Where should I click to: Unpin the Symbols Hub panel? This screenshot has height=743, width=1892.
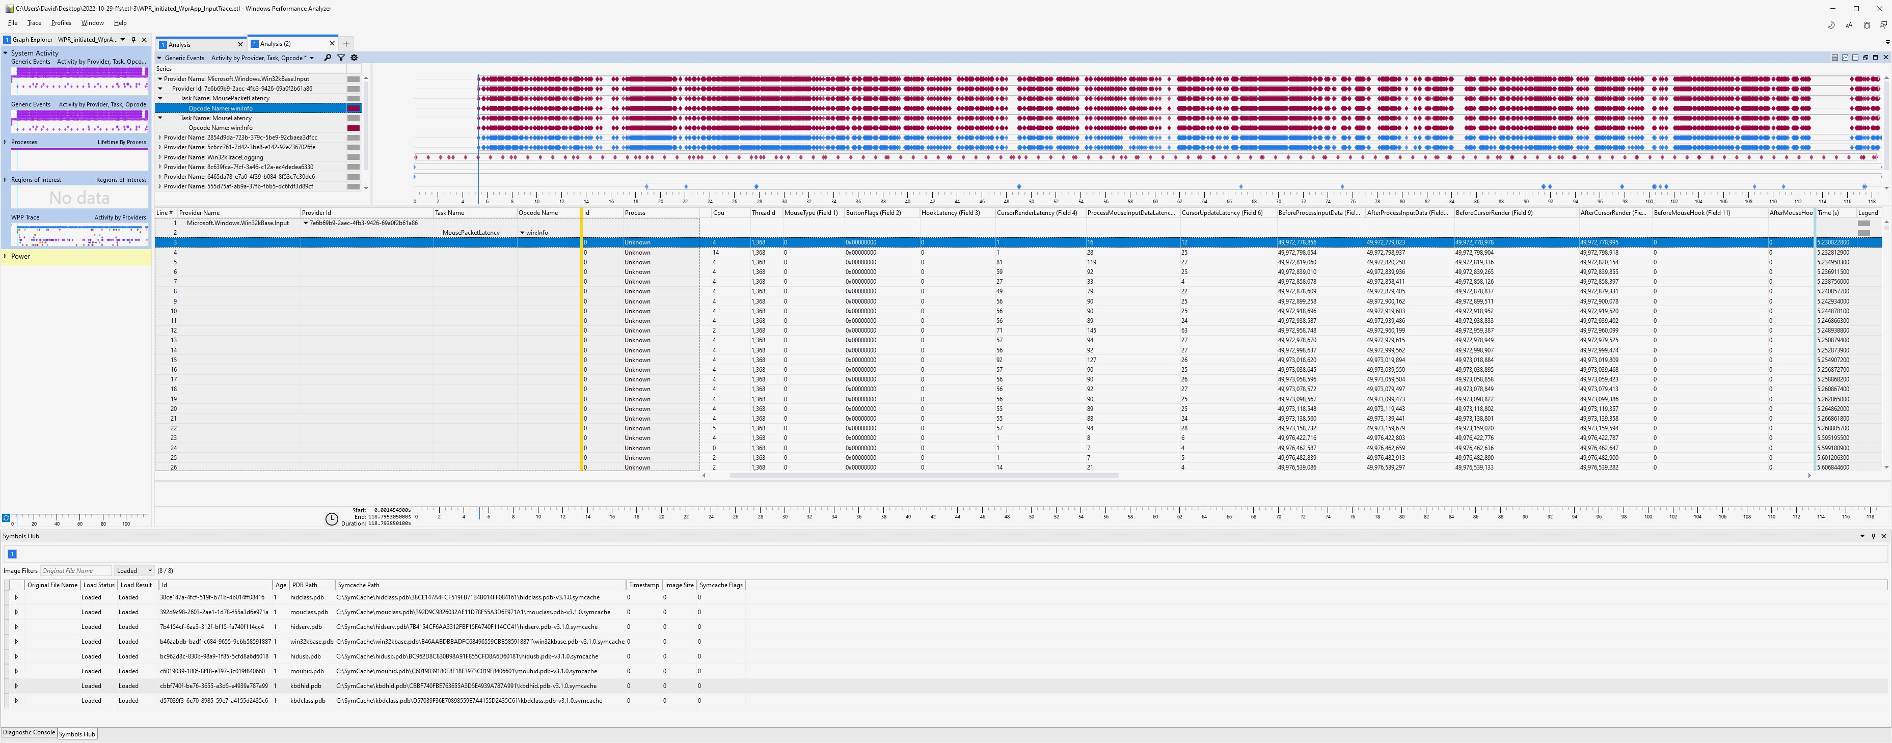pyautogui.click(x=1874, y=536)
